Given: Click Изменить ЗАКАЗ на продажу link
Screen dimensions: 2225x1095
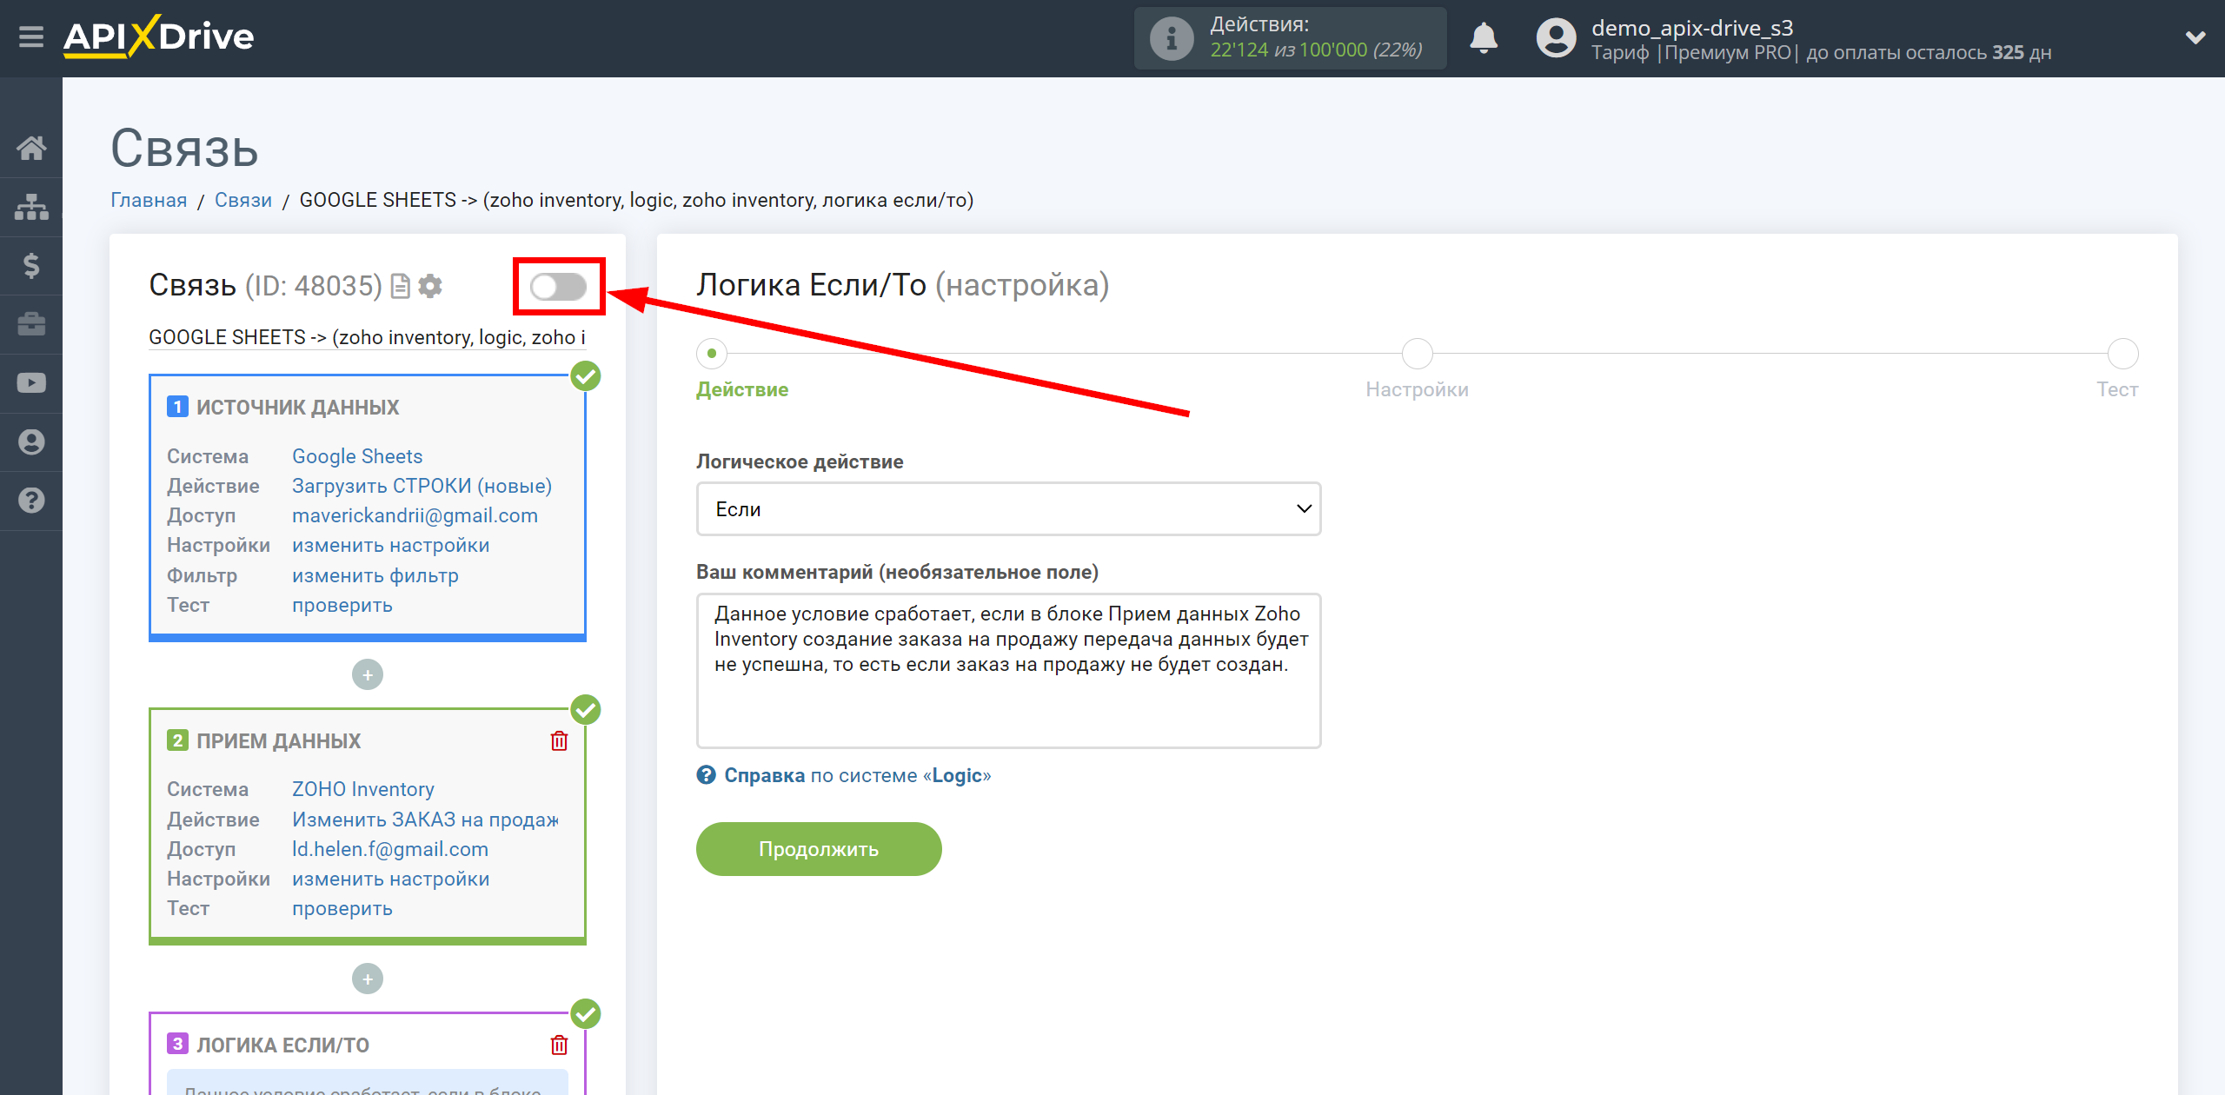Looking at the screenshot, I should tap(426, 820).
